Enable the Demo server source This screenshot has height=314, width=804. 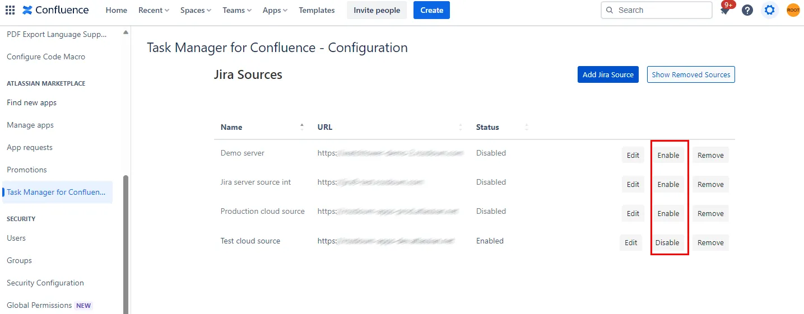668,155
